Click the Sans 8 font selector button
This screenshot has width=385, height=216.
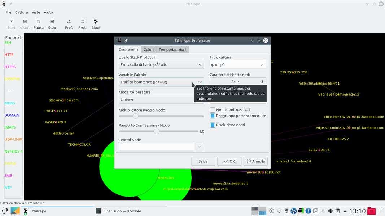[238, 82]
